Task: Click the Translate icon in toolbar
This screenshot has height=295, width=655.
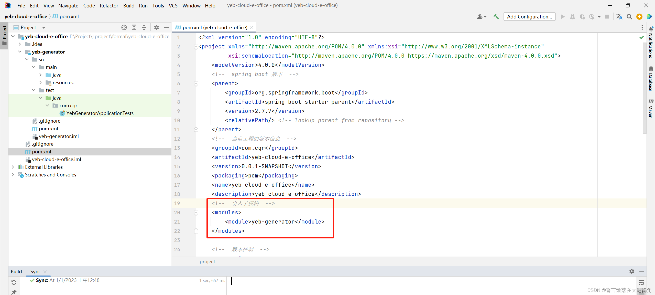Action: point(619,17)
